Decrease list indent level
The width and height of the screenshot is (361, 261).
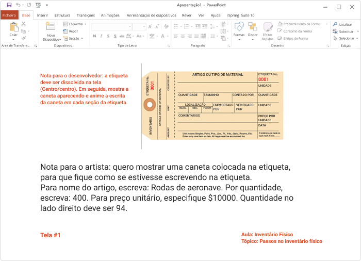click(198, 26)
